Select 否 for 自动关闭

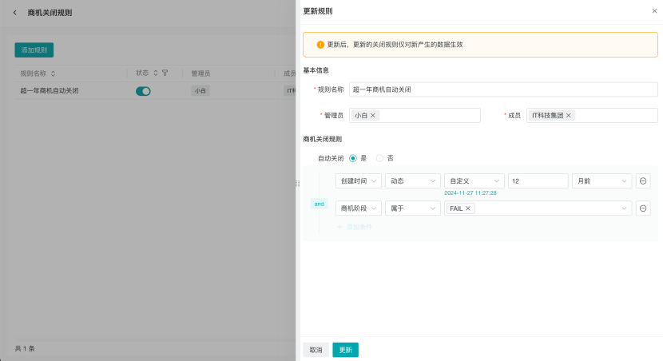(379, 158)
